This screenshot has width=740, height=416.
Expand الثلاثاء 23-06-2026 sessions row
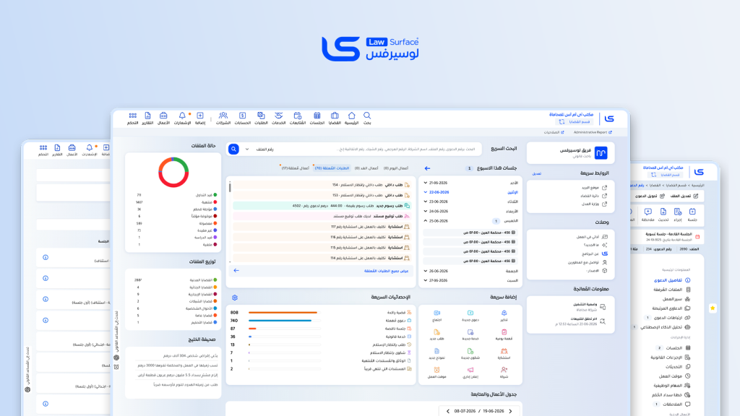point(472,201)
